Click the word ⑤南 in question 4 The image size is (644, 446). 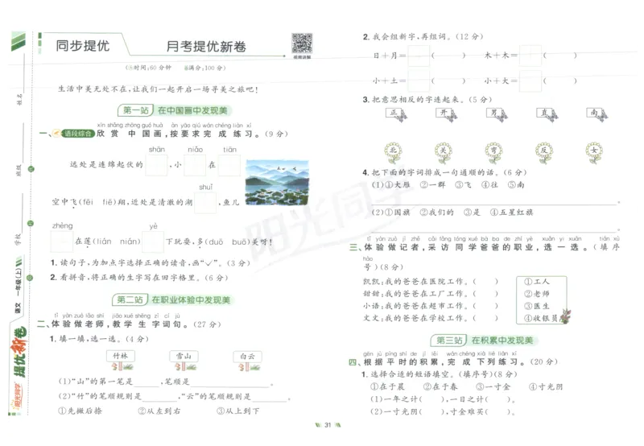pos(516,185)
